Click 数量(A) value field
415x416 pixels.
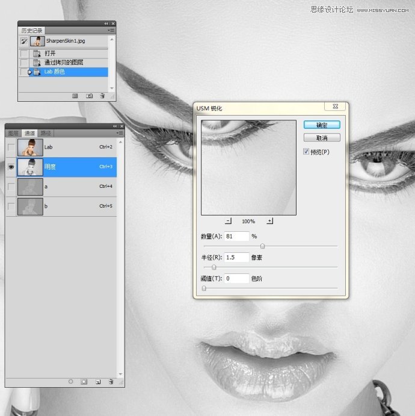pos(236,236)
